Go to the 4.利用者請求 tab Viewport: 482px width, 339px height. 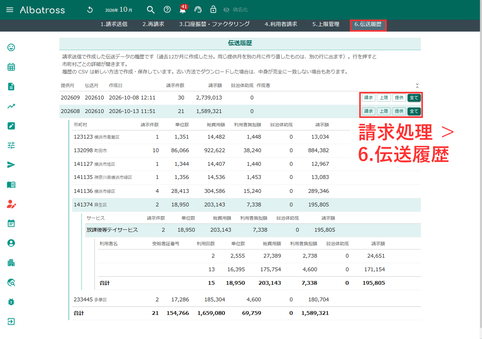[x=281, y=24]
